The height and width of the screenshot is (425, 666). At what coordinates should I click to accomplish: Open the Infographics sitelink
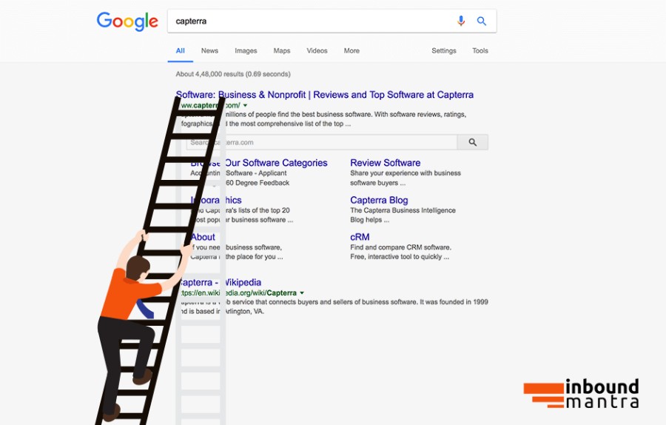point(216,200)
